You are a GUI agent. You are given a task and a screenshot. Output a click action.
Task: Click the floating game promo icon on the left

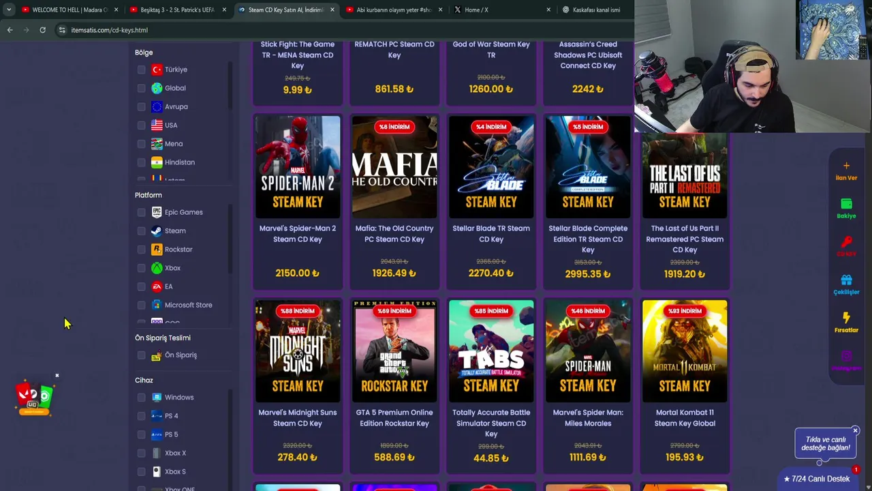coord(34,398)
